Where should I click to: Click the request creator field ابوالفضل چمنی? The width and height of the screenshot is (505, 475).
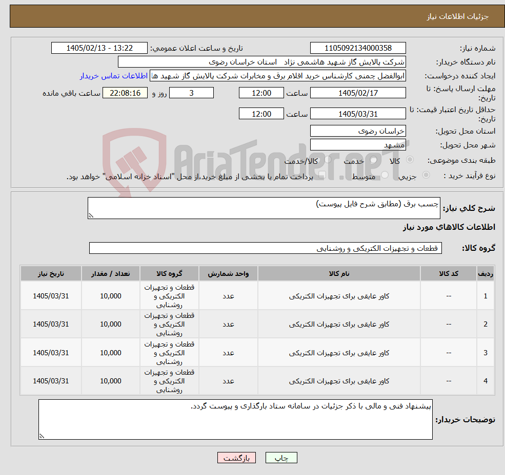[x=277, y=76]
